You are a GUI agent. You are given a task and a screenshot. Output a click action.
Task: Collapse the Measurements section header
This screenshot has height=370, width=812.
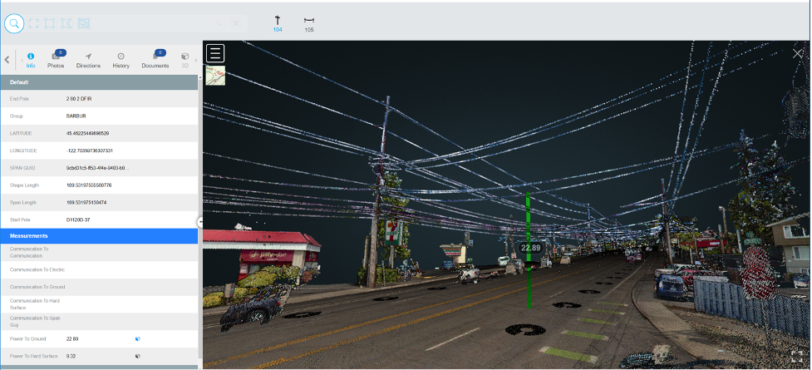(100, 236)
